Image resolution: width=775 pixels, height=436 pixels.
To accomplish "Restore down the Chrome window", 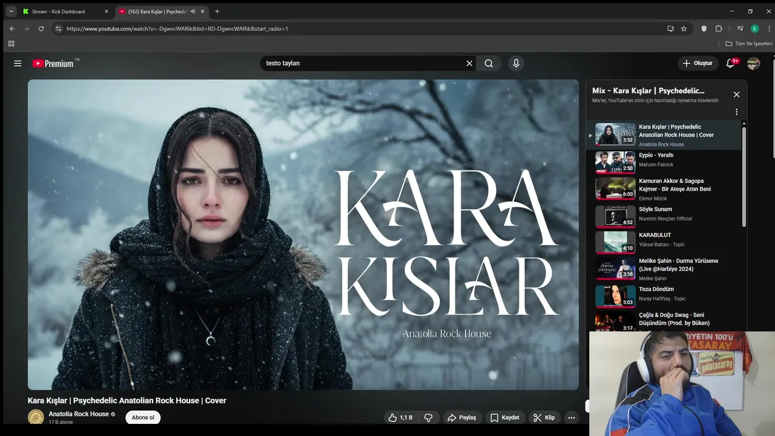I will (750, 11).
